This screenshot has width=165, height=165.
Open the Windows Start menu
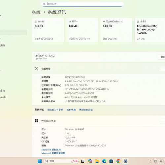[x=40, y=161]
